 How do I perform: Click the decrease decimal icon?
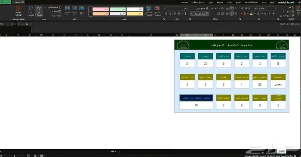coord(166,14)
